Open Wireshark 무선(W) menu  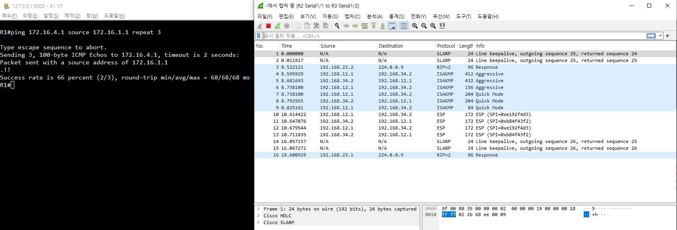tap(441, 16)
